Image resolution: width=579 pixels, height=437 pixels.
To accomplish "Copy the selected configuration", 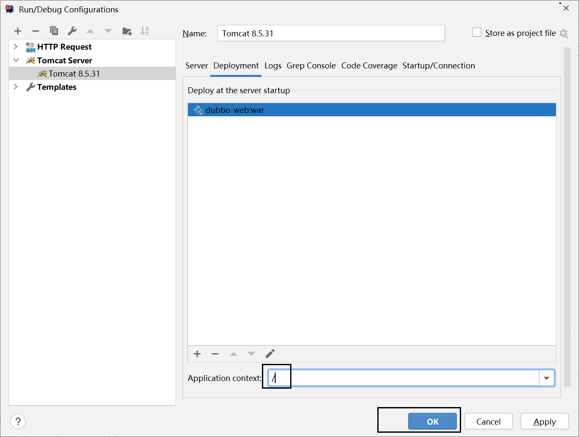I will [54, 31].
